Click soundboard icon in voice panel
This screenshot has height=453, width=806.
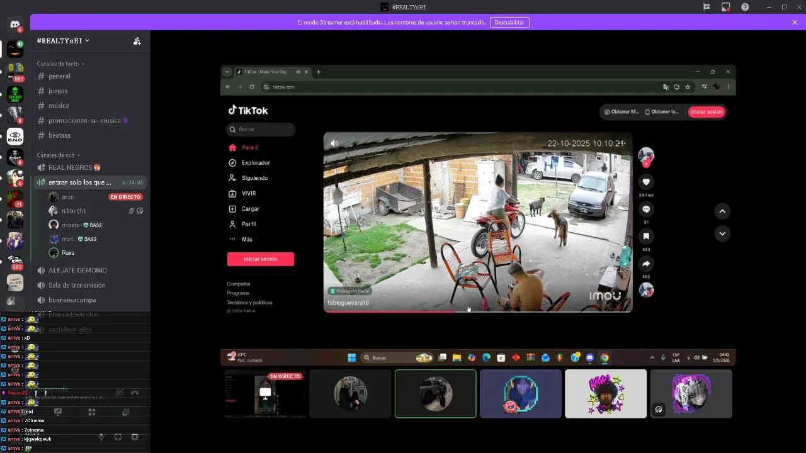coord(125,412)
